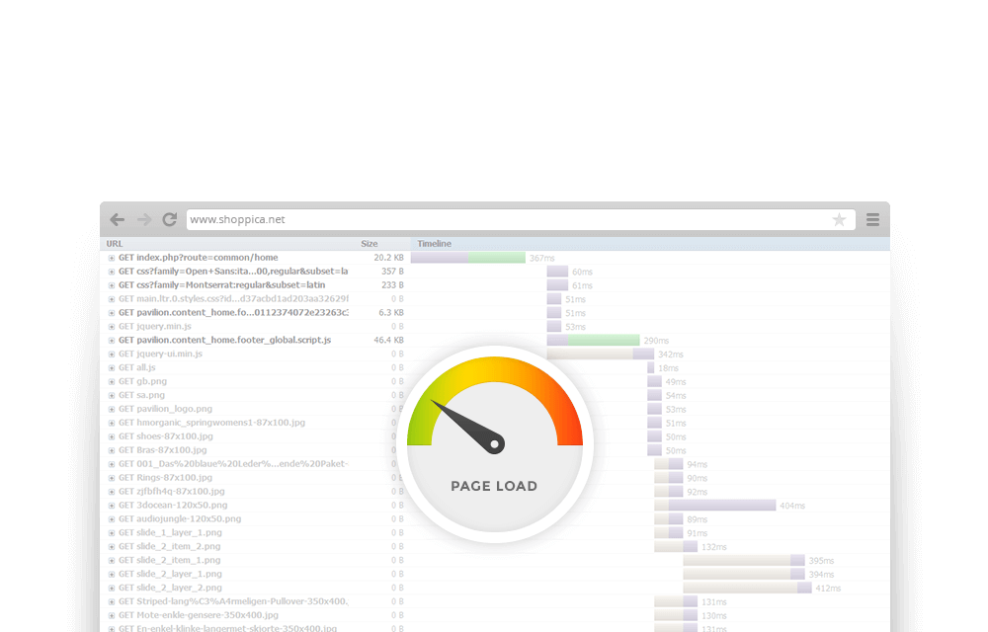Screen dimensions: 988x632
Task: Click the browser forward arrow
Action: pyautogui.click(x=144, y=220)
